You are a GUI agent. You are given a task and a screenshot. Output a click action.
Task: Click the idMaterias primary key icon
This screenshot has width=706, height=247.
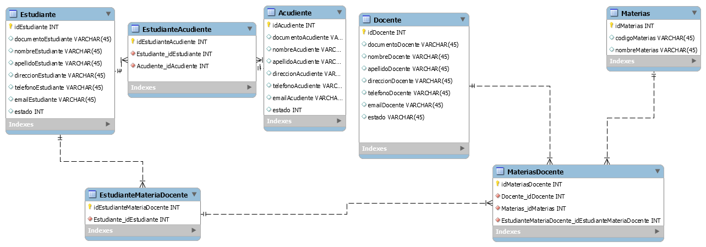611,26
